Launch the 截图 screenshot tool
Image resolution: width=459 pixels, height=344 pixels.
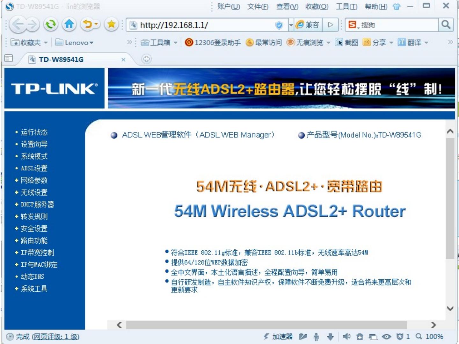(347, 42)
